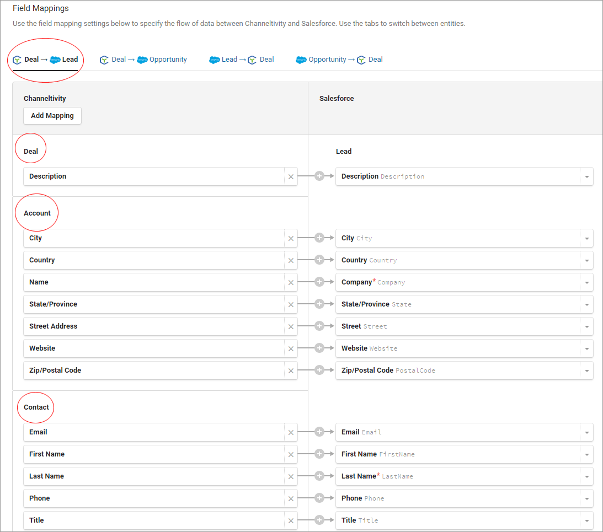Image resolution: width=603 pixels, height=532 pixels.
Task: Click the Salesforce icon in the Opportunity → Deal tab
Action: click(301, 60)
